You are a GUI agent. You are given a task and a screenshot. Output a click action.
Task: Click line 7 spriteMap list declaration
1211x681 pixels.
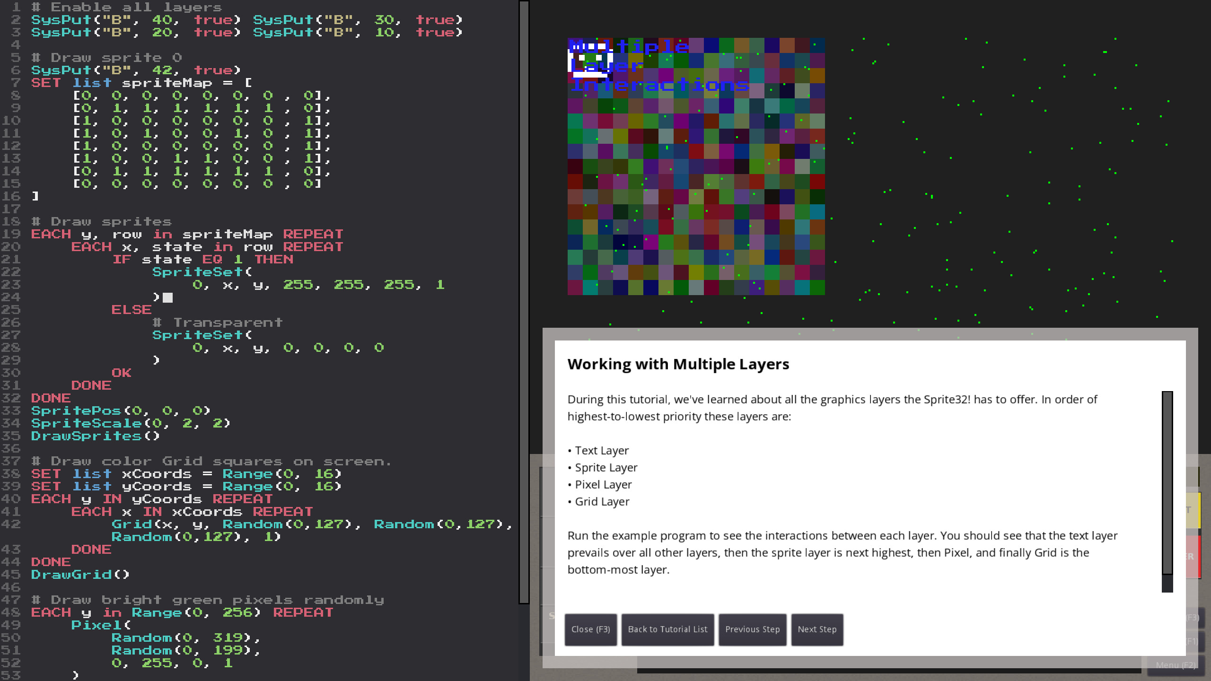[142, 82]
